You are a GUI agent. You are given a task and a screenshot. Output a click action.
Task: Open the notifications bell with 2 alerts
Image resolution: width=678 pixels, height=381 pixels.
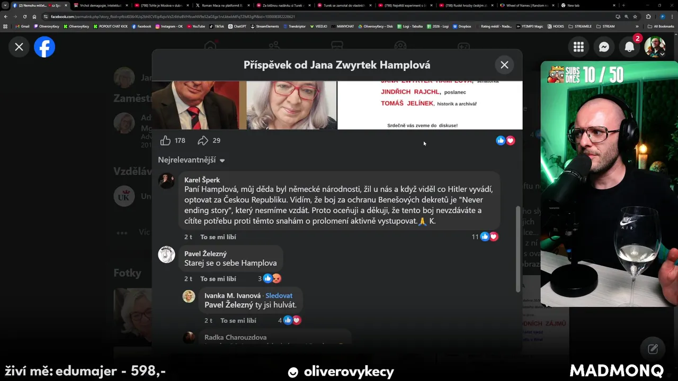[x=629, y=47]
